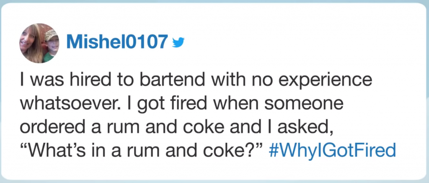Click the first line starting "I was hired"
This screenshot has width=429, height=183.
(196, 79)
